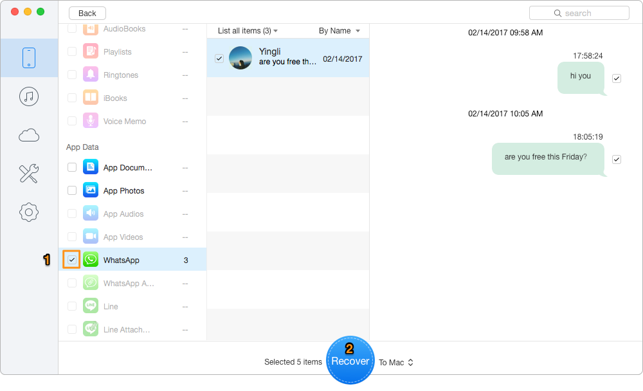Click inside the search field

point(579,12)
